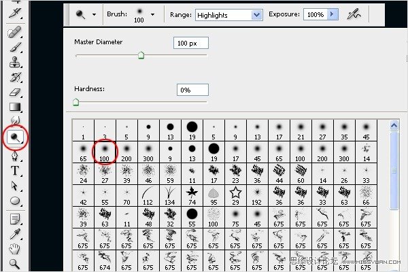Select the Notes tool
The width and height of the screenshot is (408, 272).
(15, 219)
